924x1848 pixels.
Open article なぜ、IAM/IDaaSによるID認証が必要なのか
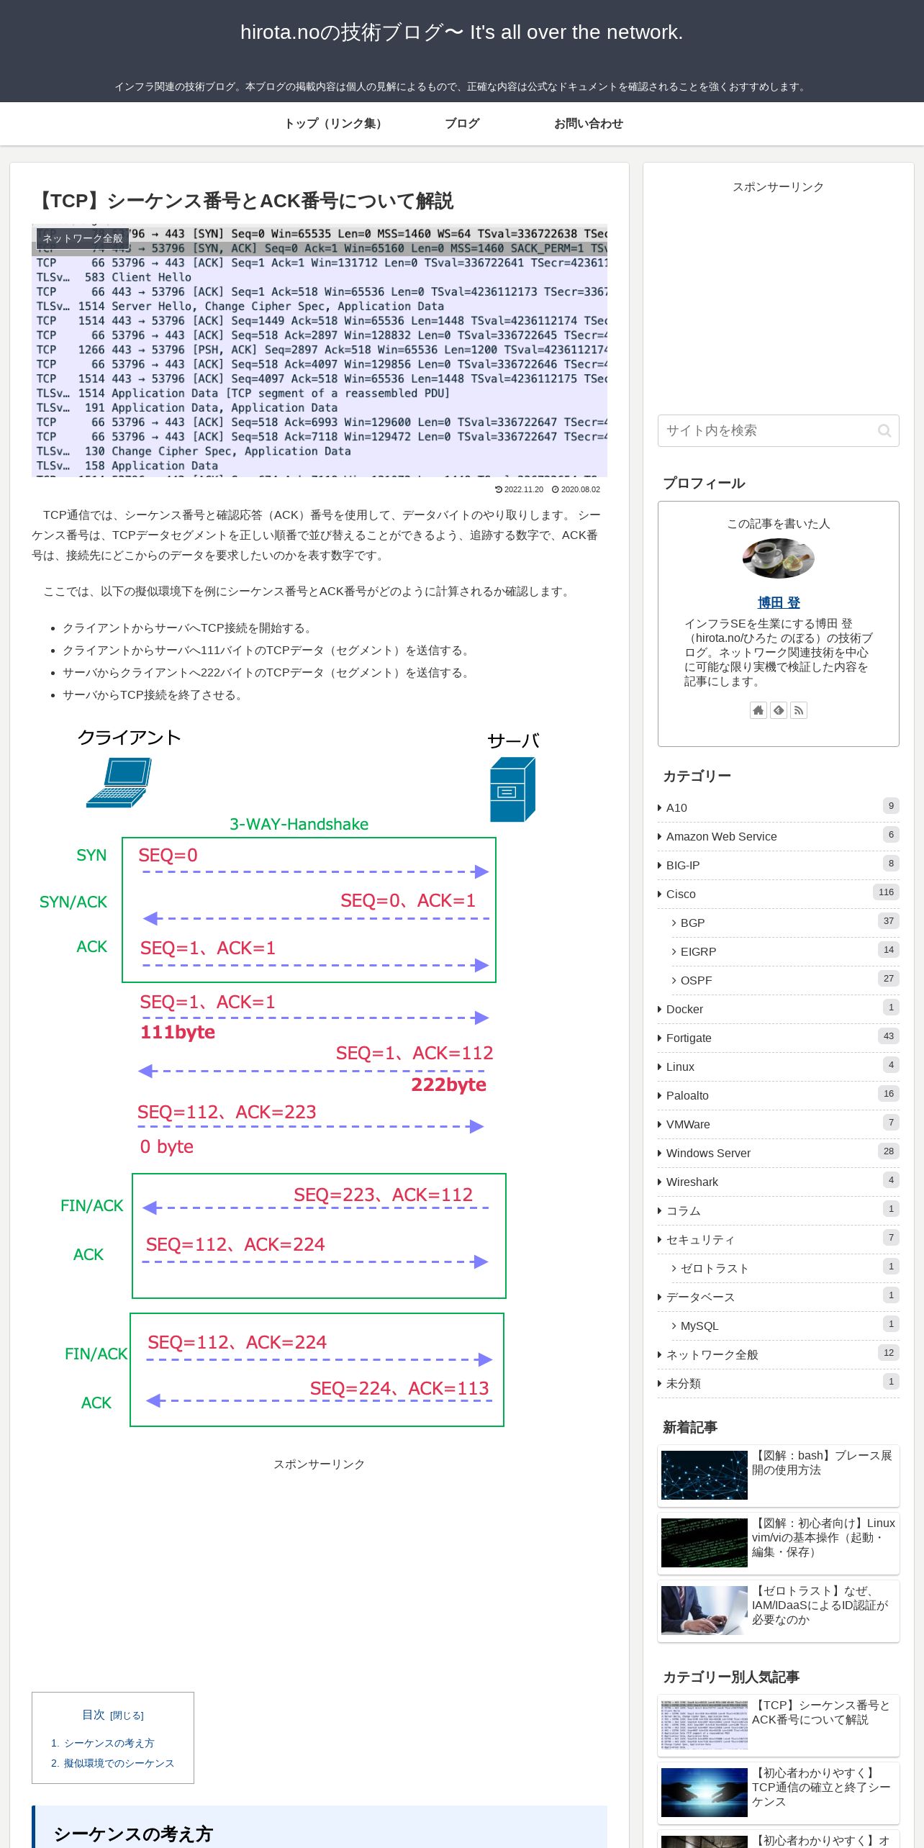pos(820,1605)
